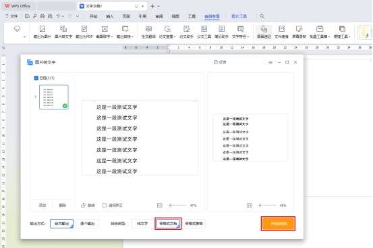Open the undo history dropdown arrow
This screenshot has height=248, width=373.
(x=63, y=16)
